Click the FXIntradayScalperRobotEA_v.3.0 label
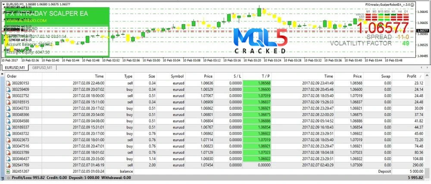 tap(387, 5)
